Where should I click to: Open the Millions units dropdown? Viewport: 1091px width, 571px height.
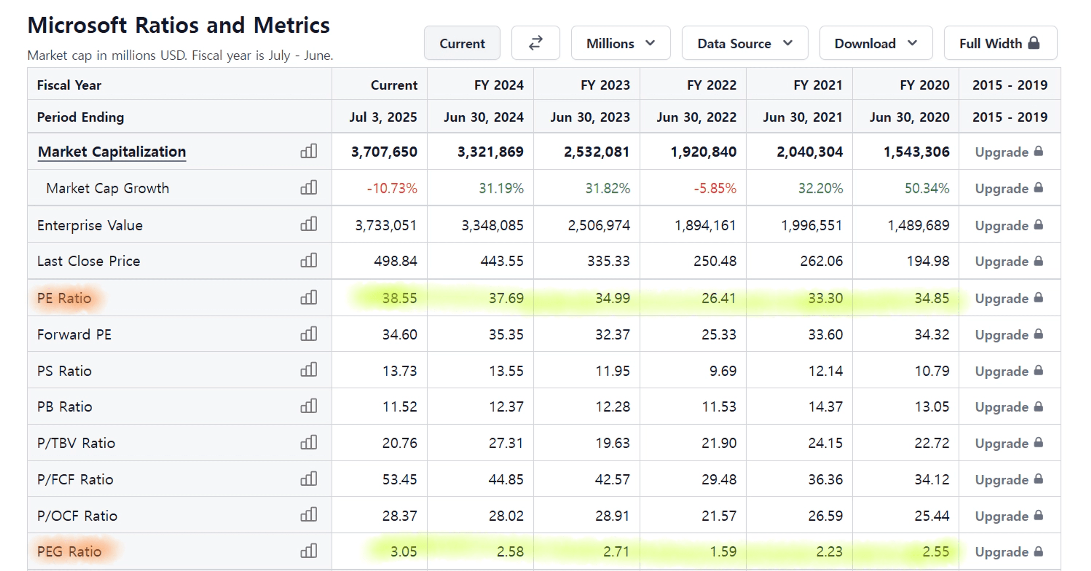(x=621, y=43)
